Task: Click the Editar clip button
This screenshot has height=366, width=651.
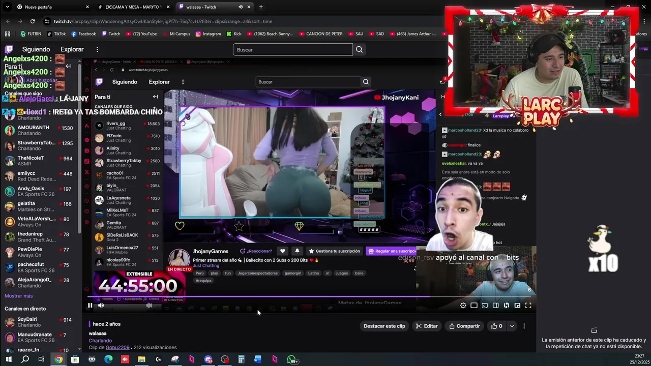Action: [427, 326]
